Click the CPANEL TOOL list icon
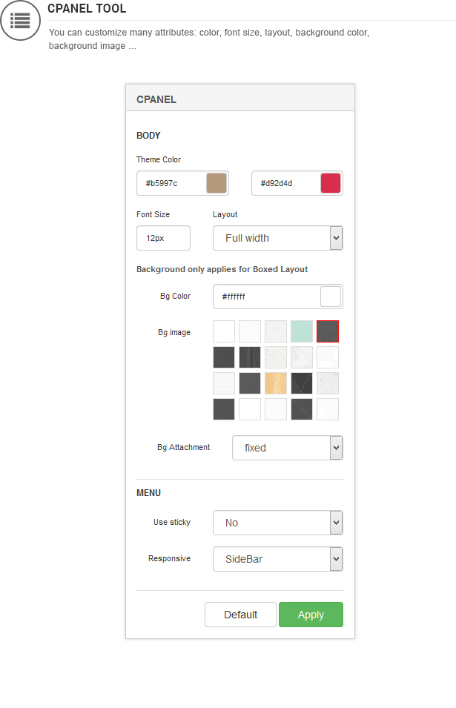The width and height of the screenshot is (456, 708). (20, 21)
